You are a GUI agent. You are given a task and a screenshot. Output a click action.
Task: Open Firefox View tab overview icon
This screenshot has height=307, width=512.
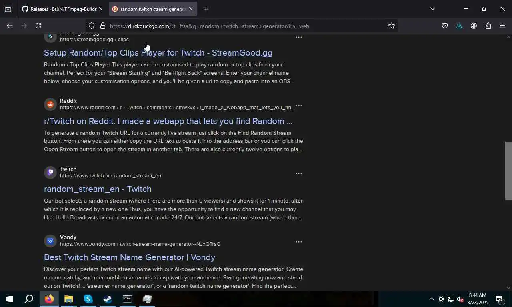tap(8, 9)
